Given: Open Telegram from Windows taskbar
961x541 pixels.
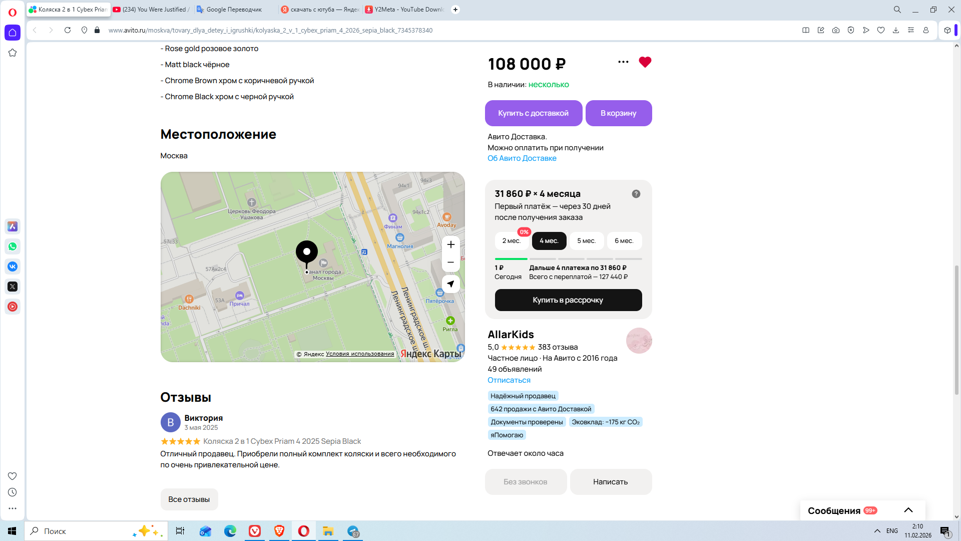Looking at the screenshot, I should [353, 531].
